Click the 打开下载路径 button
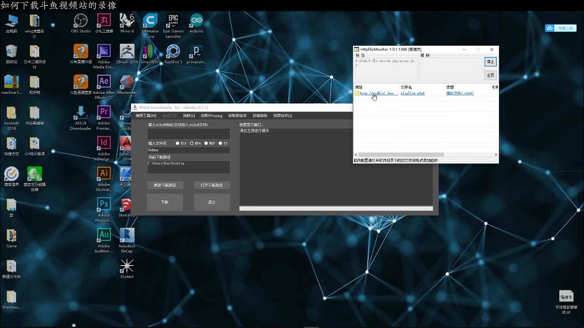This screenshot has width=584, height=328. [x=212, y=185]
